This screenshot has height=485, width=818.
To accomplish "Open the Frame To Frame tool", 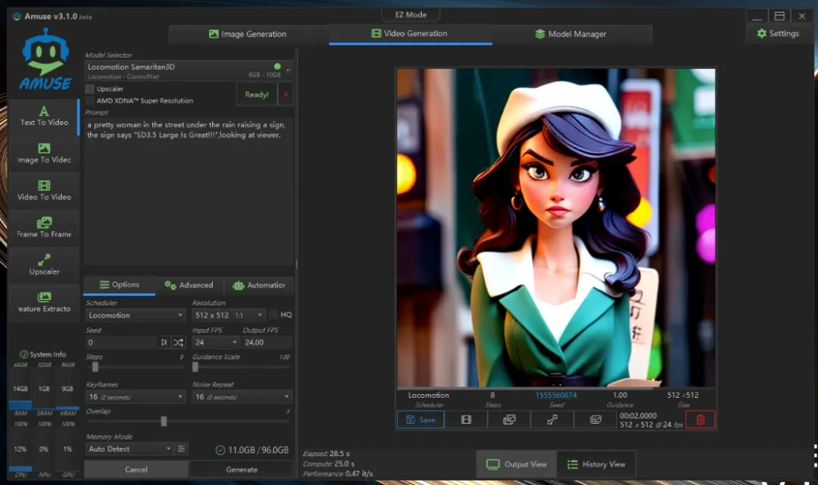I will click(44, 227).
